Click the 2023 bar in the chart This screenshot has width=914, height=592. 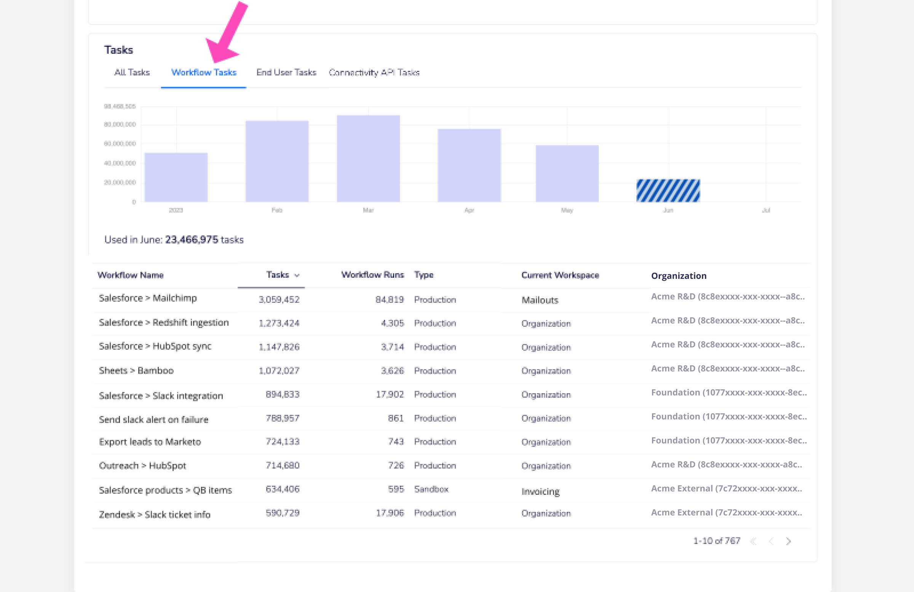pos(176,177)
